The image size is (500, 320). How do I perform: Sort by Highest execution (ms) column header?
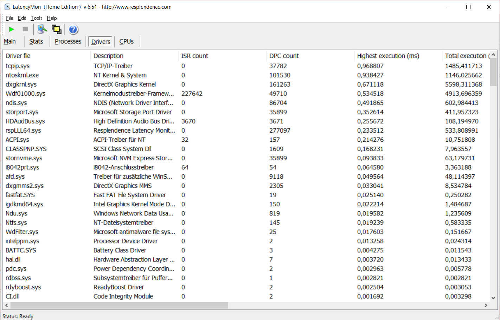pos(398,56)
